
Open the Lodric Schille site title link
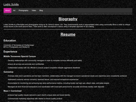point(11,5)
